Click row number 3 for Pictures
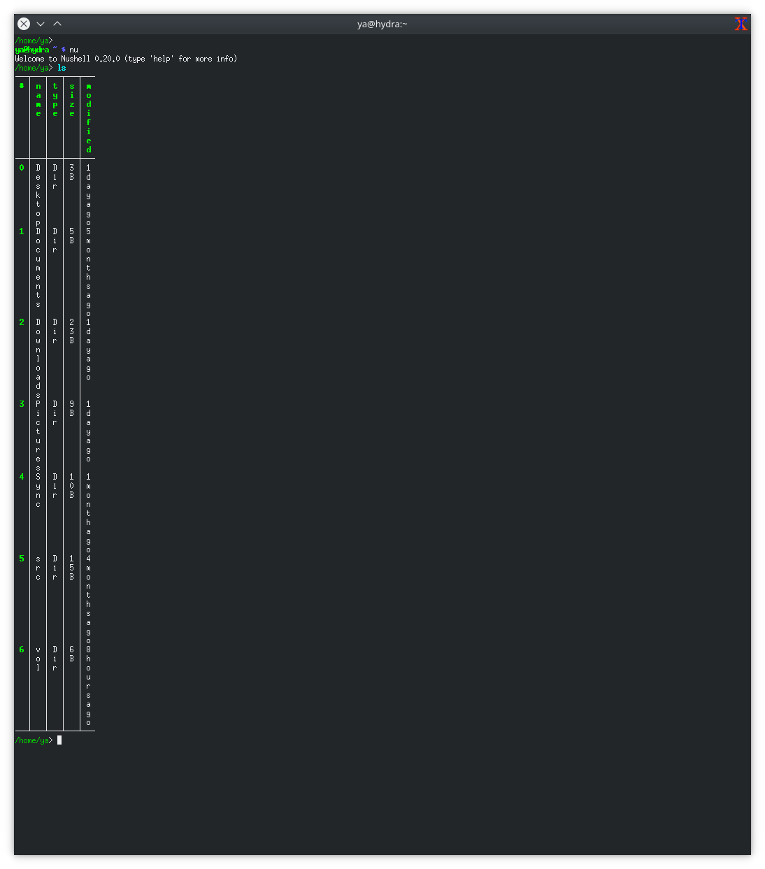Viewport: 765px width, 869px height. [x=21, y=403]
